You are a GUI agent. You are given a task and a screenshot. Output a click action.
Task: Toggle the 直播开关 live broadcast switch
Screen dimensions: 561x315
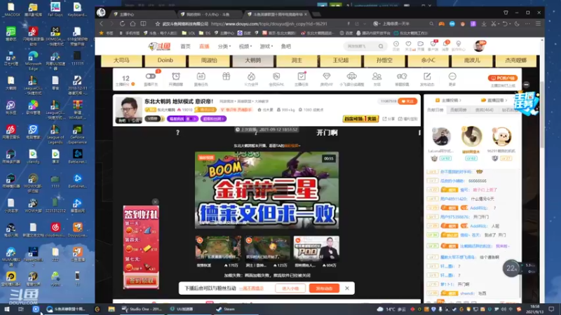tap(151, 76)
